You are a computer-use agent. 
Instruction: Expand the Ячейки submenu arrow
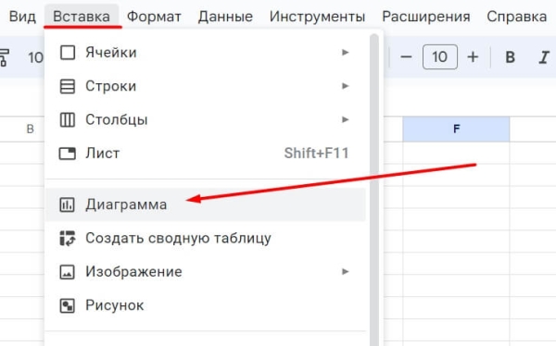345,53
